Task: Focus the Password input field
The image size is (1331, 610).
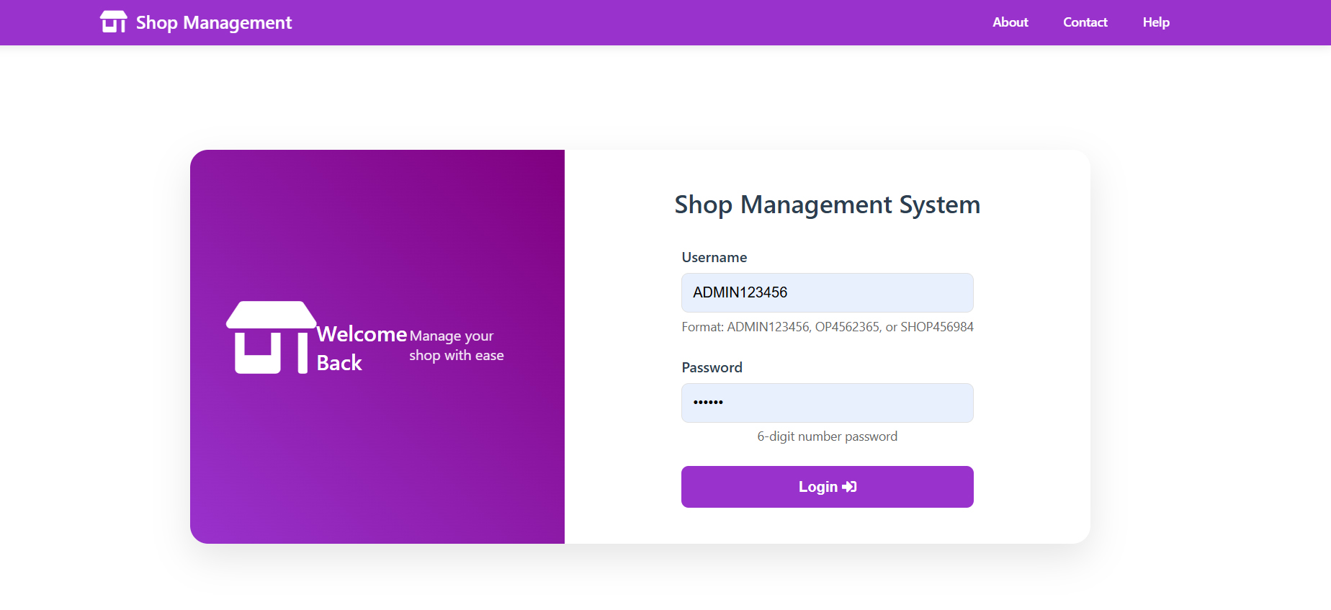Action: 827,403
